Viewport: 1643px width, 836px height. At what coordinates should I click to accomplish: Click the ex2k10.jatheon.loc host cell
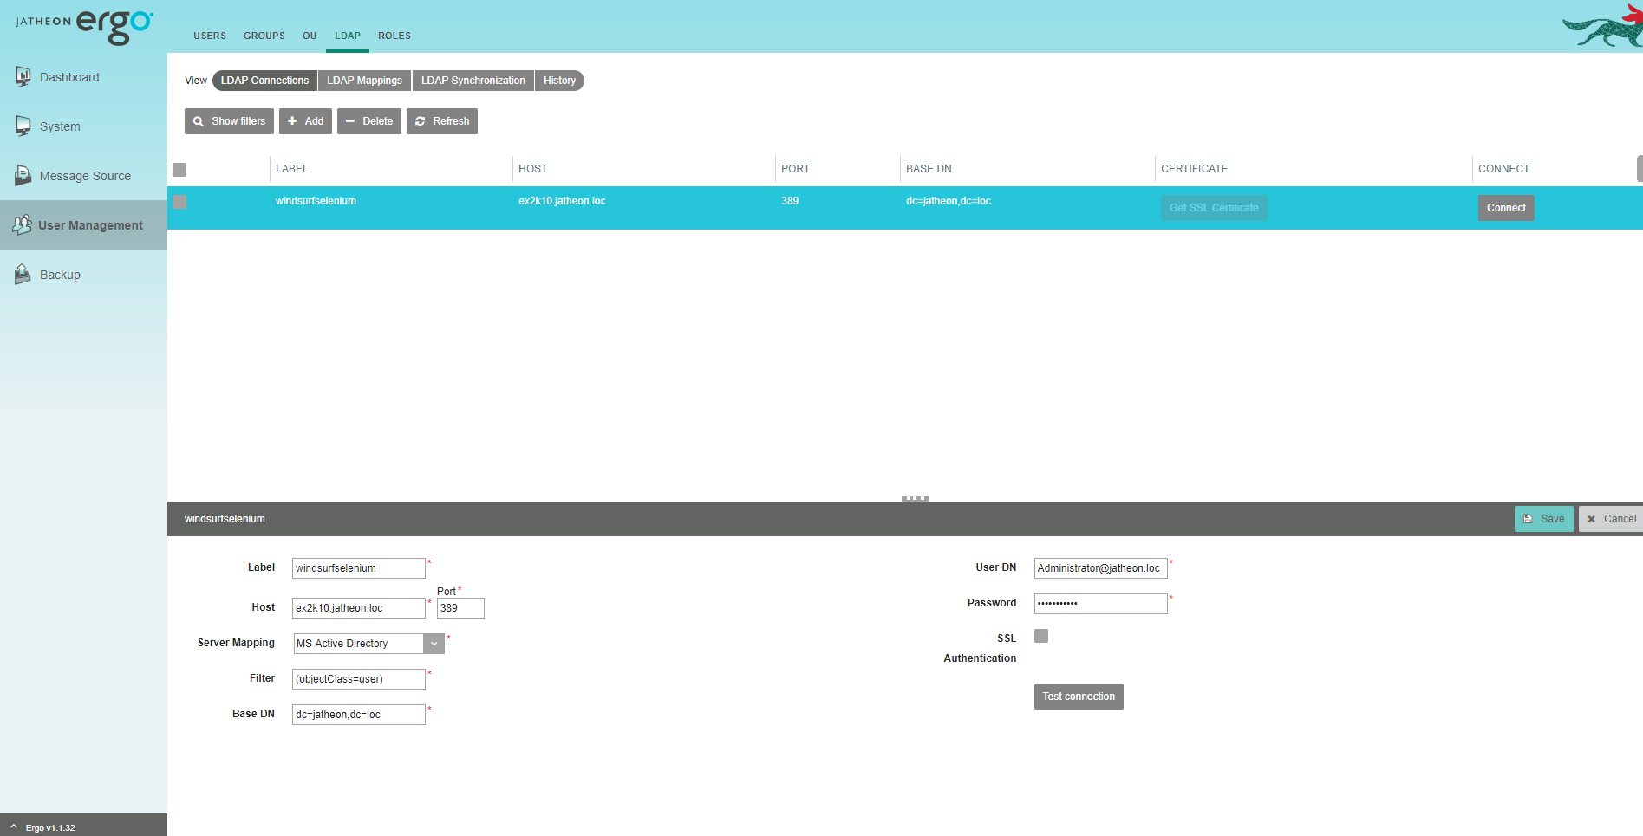tap(562, 201)
